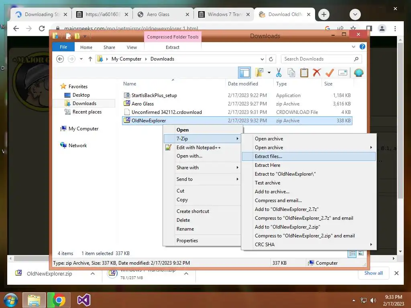
Task: Open Recent places in navigation pane
Action: [87, 112]
